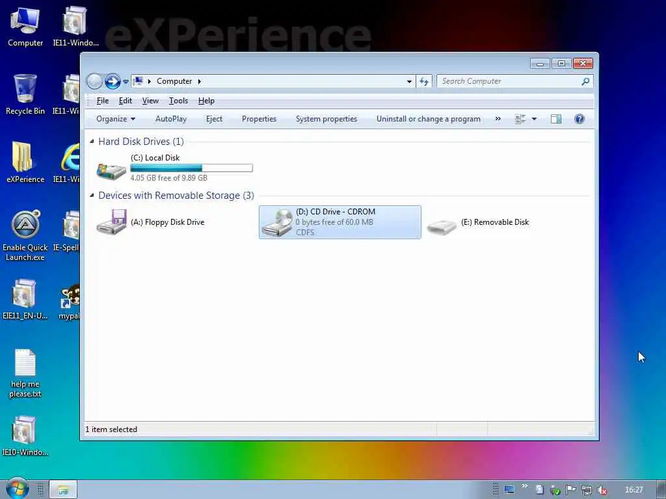The height and width of the screenshot is (499, 666).
Task: Refresh the Computer address bar
Action: 424,81
